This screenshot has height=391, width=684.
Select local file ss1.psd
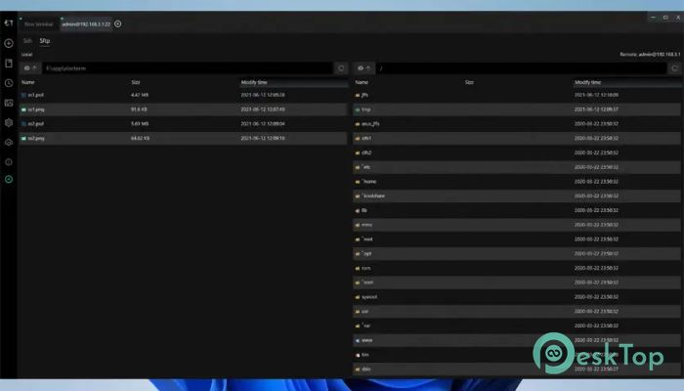pyautogui.click(x=184, y=95)
